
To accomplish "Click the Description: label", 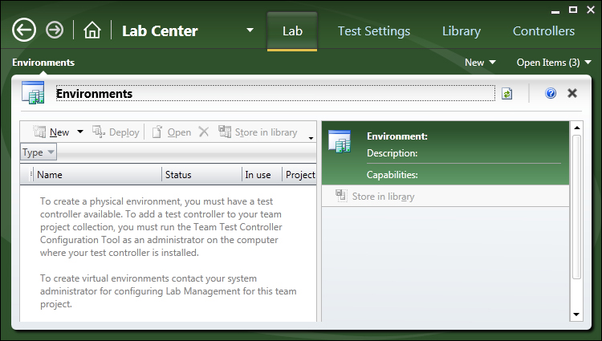I will pyautogui.click(x=392, y=153).
